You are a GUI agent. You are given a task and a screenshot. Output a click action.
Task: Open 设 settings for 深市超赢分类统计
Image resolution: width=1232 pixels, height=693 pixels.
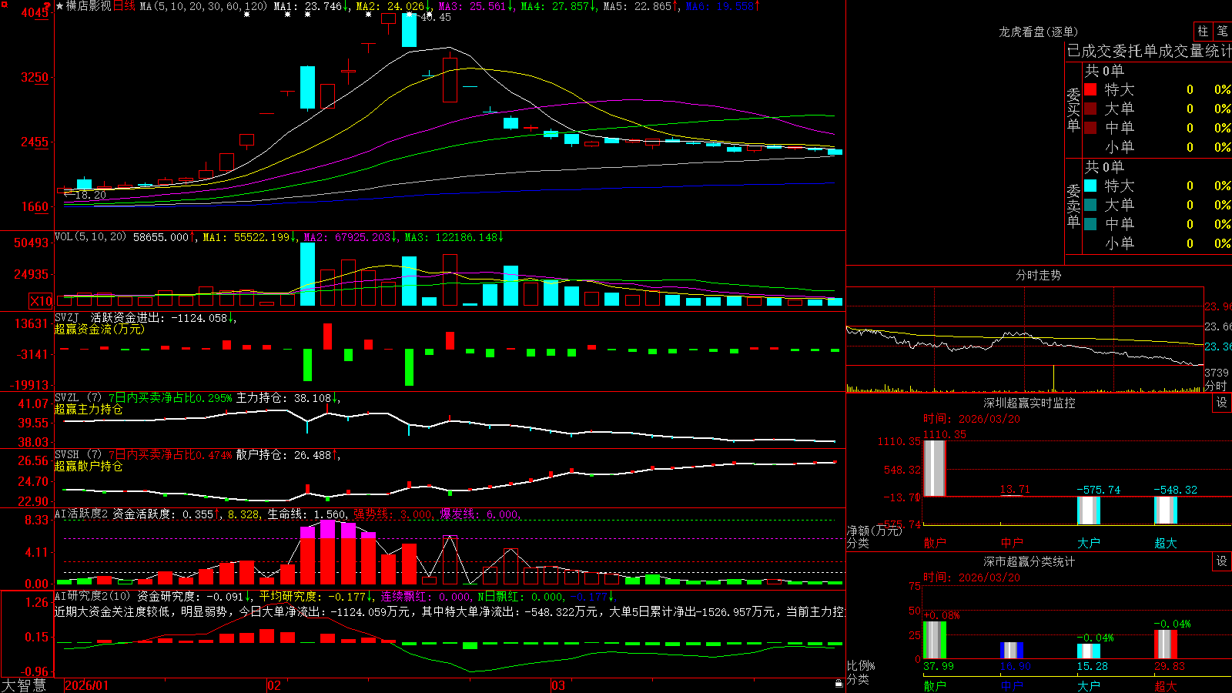[1222, 561]
